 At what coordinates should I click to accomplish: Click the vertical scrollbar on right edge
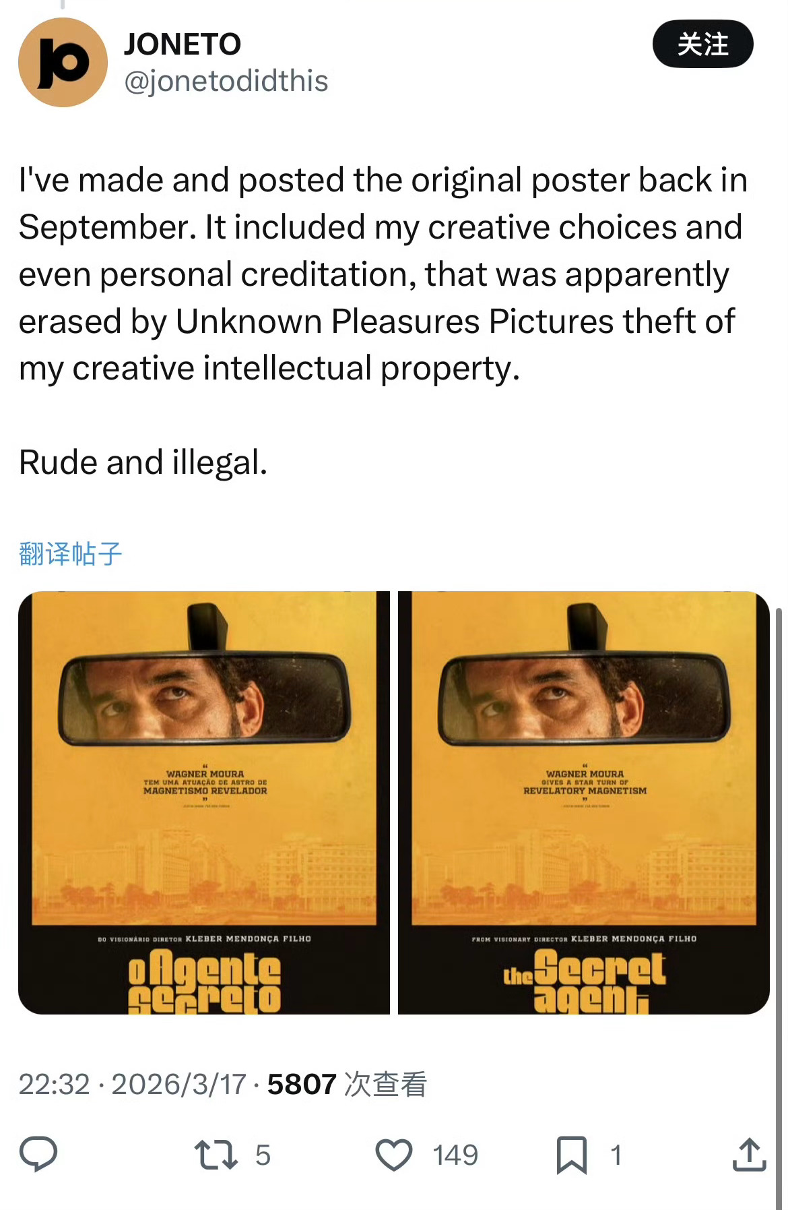779,903
